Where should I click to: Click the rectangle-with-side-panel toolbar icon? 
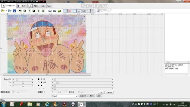pyautogui.click(x=25, y=11)
